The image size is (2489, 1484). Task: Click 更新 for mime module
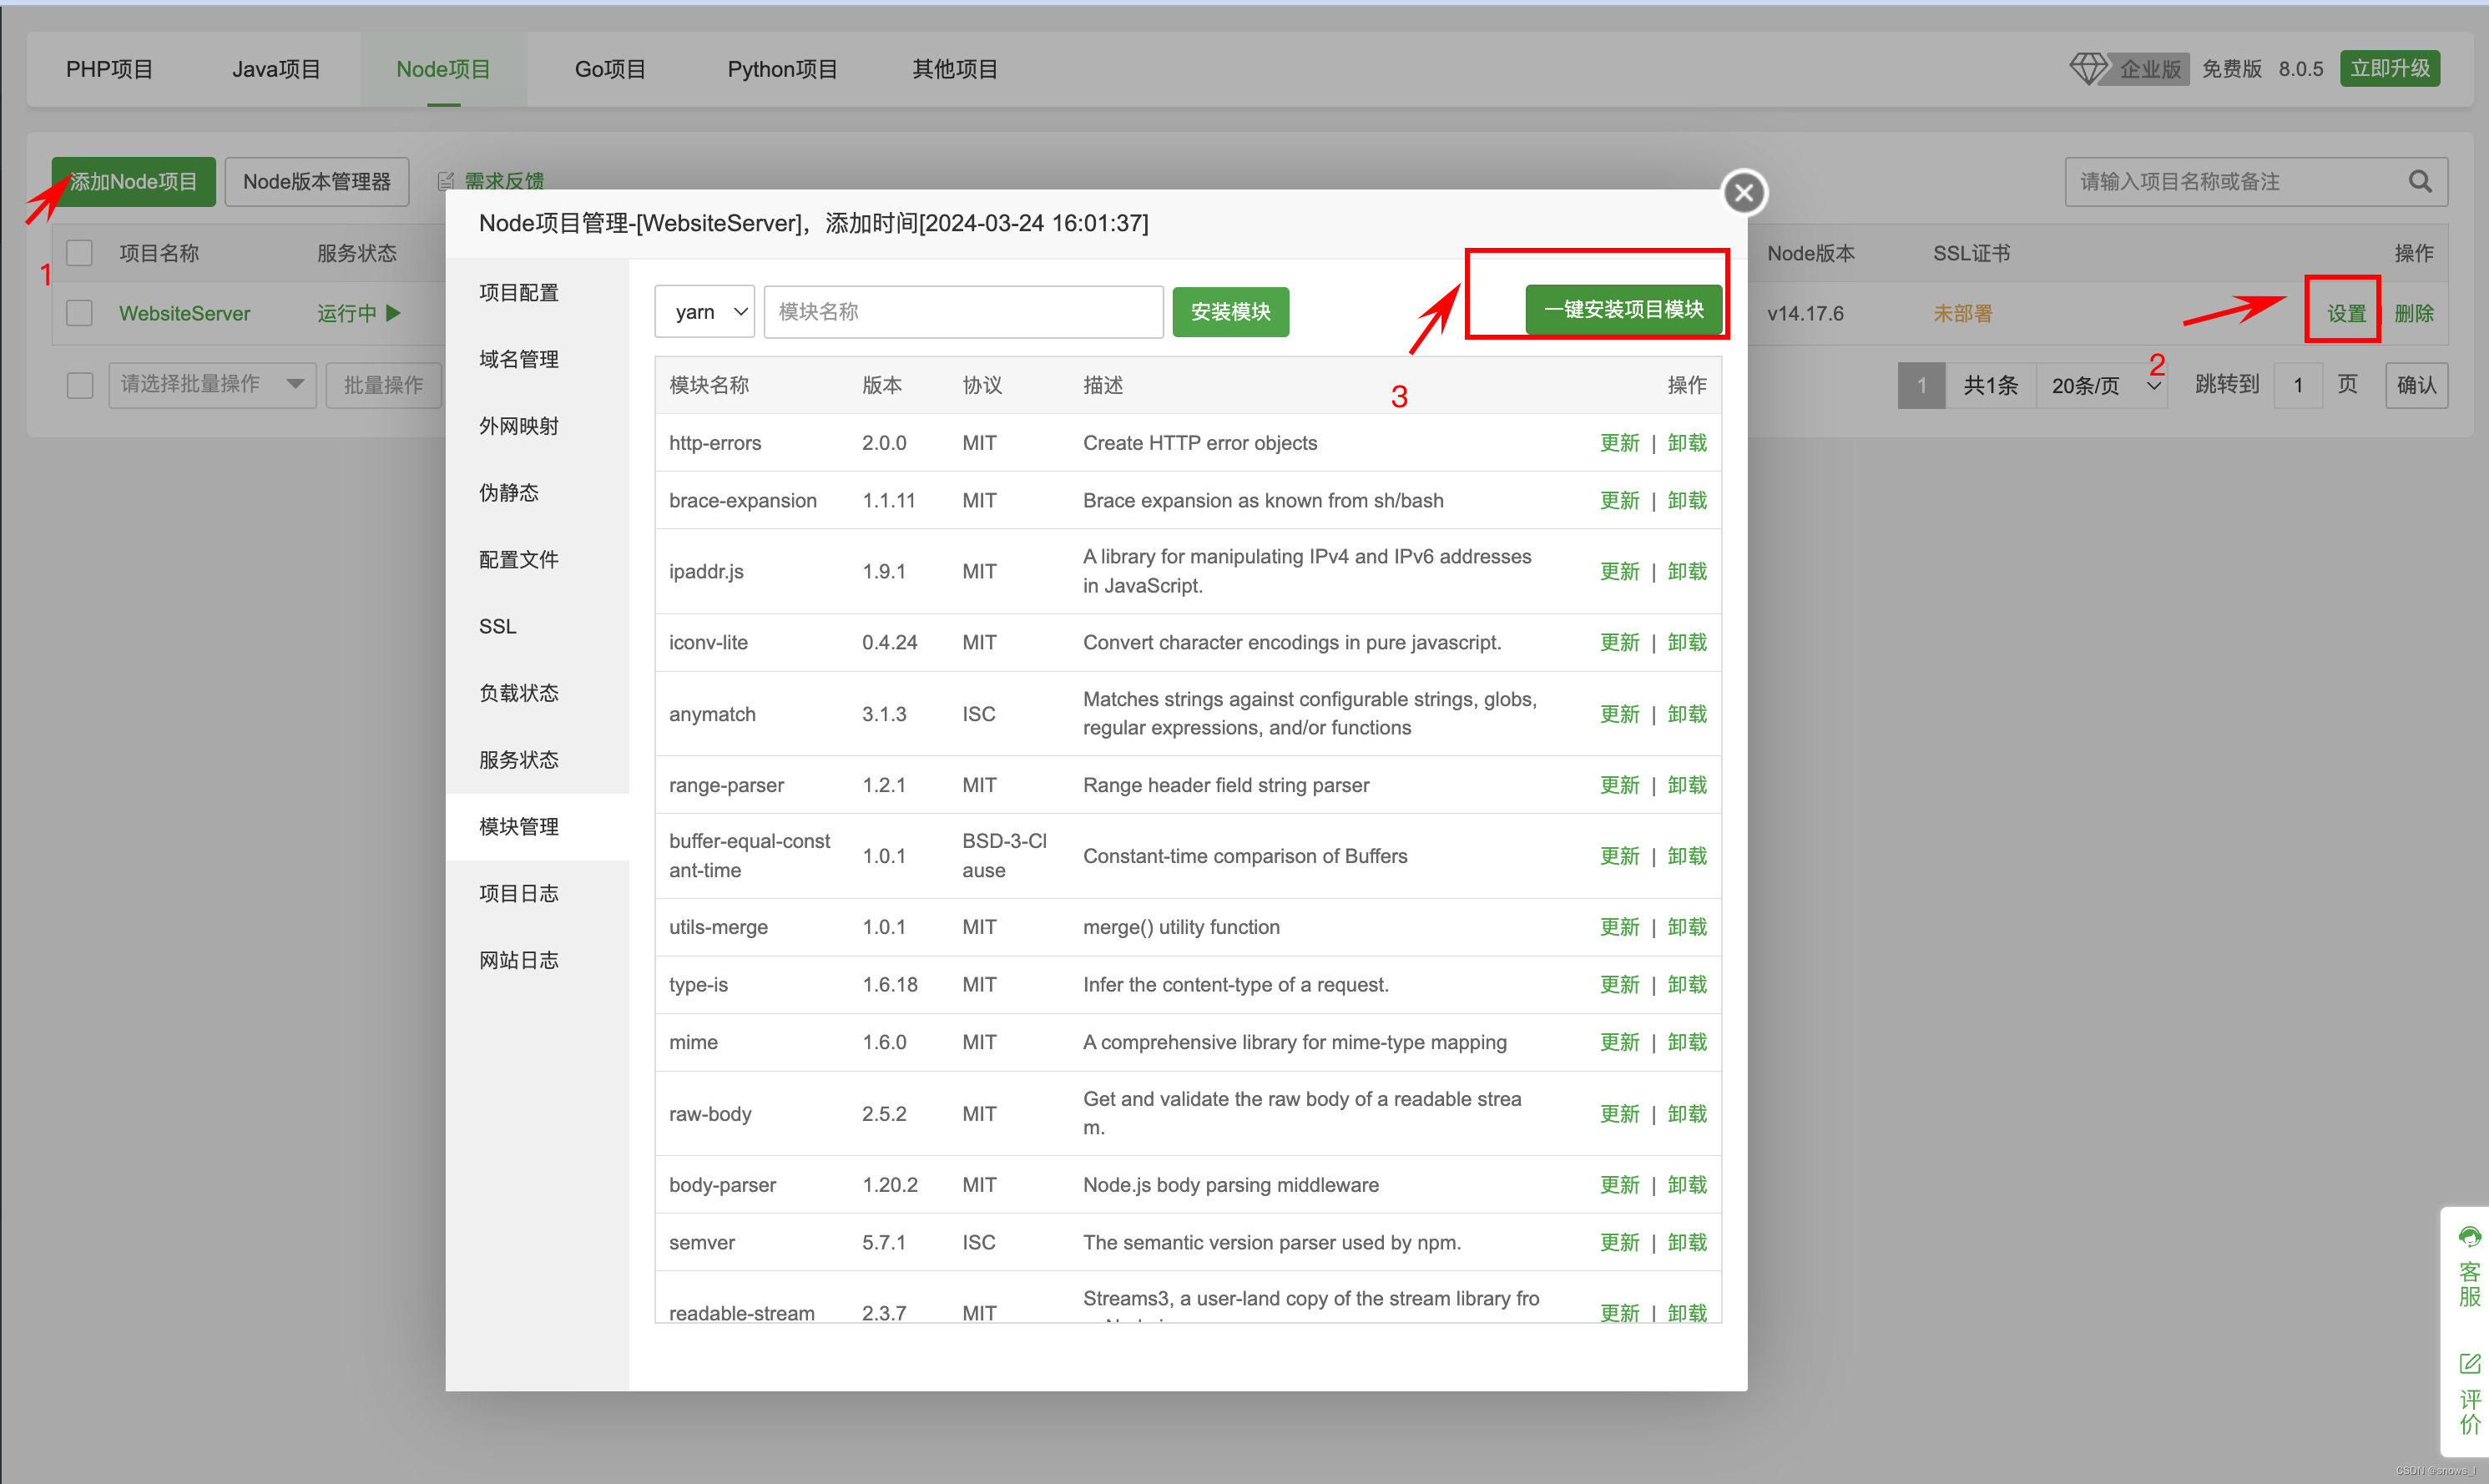(x=1619, y=1042)
